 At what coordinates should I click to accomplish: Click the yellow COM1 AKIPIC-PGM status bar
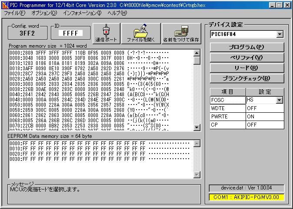pos(246,197)
